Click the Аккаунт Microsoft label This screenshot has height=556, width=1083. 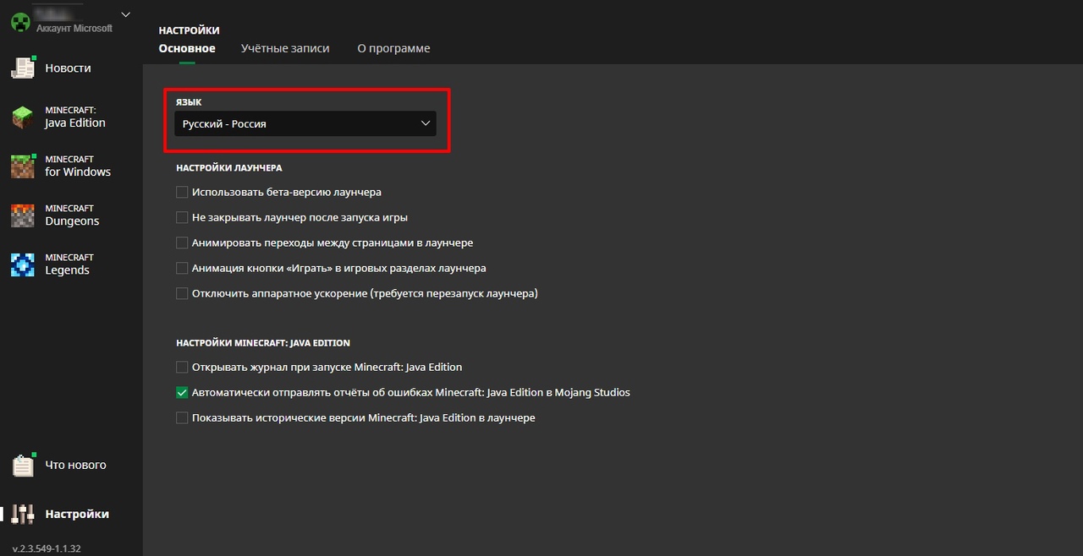74,28
